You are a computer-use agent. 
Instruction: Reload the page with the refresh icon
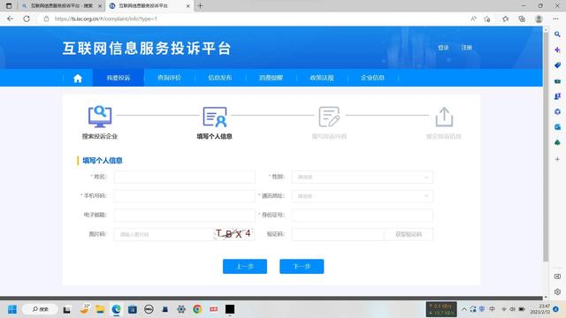pyautogui.click(x=27, y=19)
